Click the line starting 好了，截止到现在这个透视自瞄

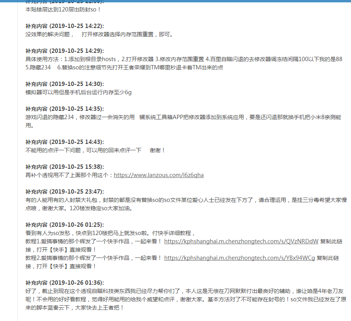pos(185,291)
